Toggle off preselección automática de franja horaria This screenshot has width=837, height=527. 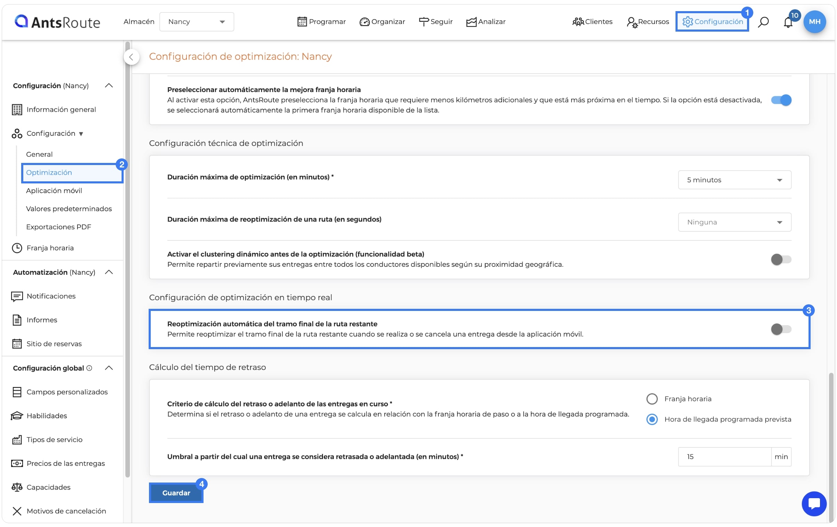pyautogui.click(x=781, y=100)
